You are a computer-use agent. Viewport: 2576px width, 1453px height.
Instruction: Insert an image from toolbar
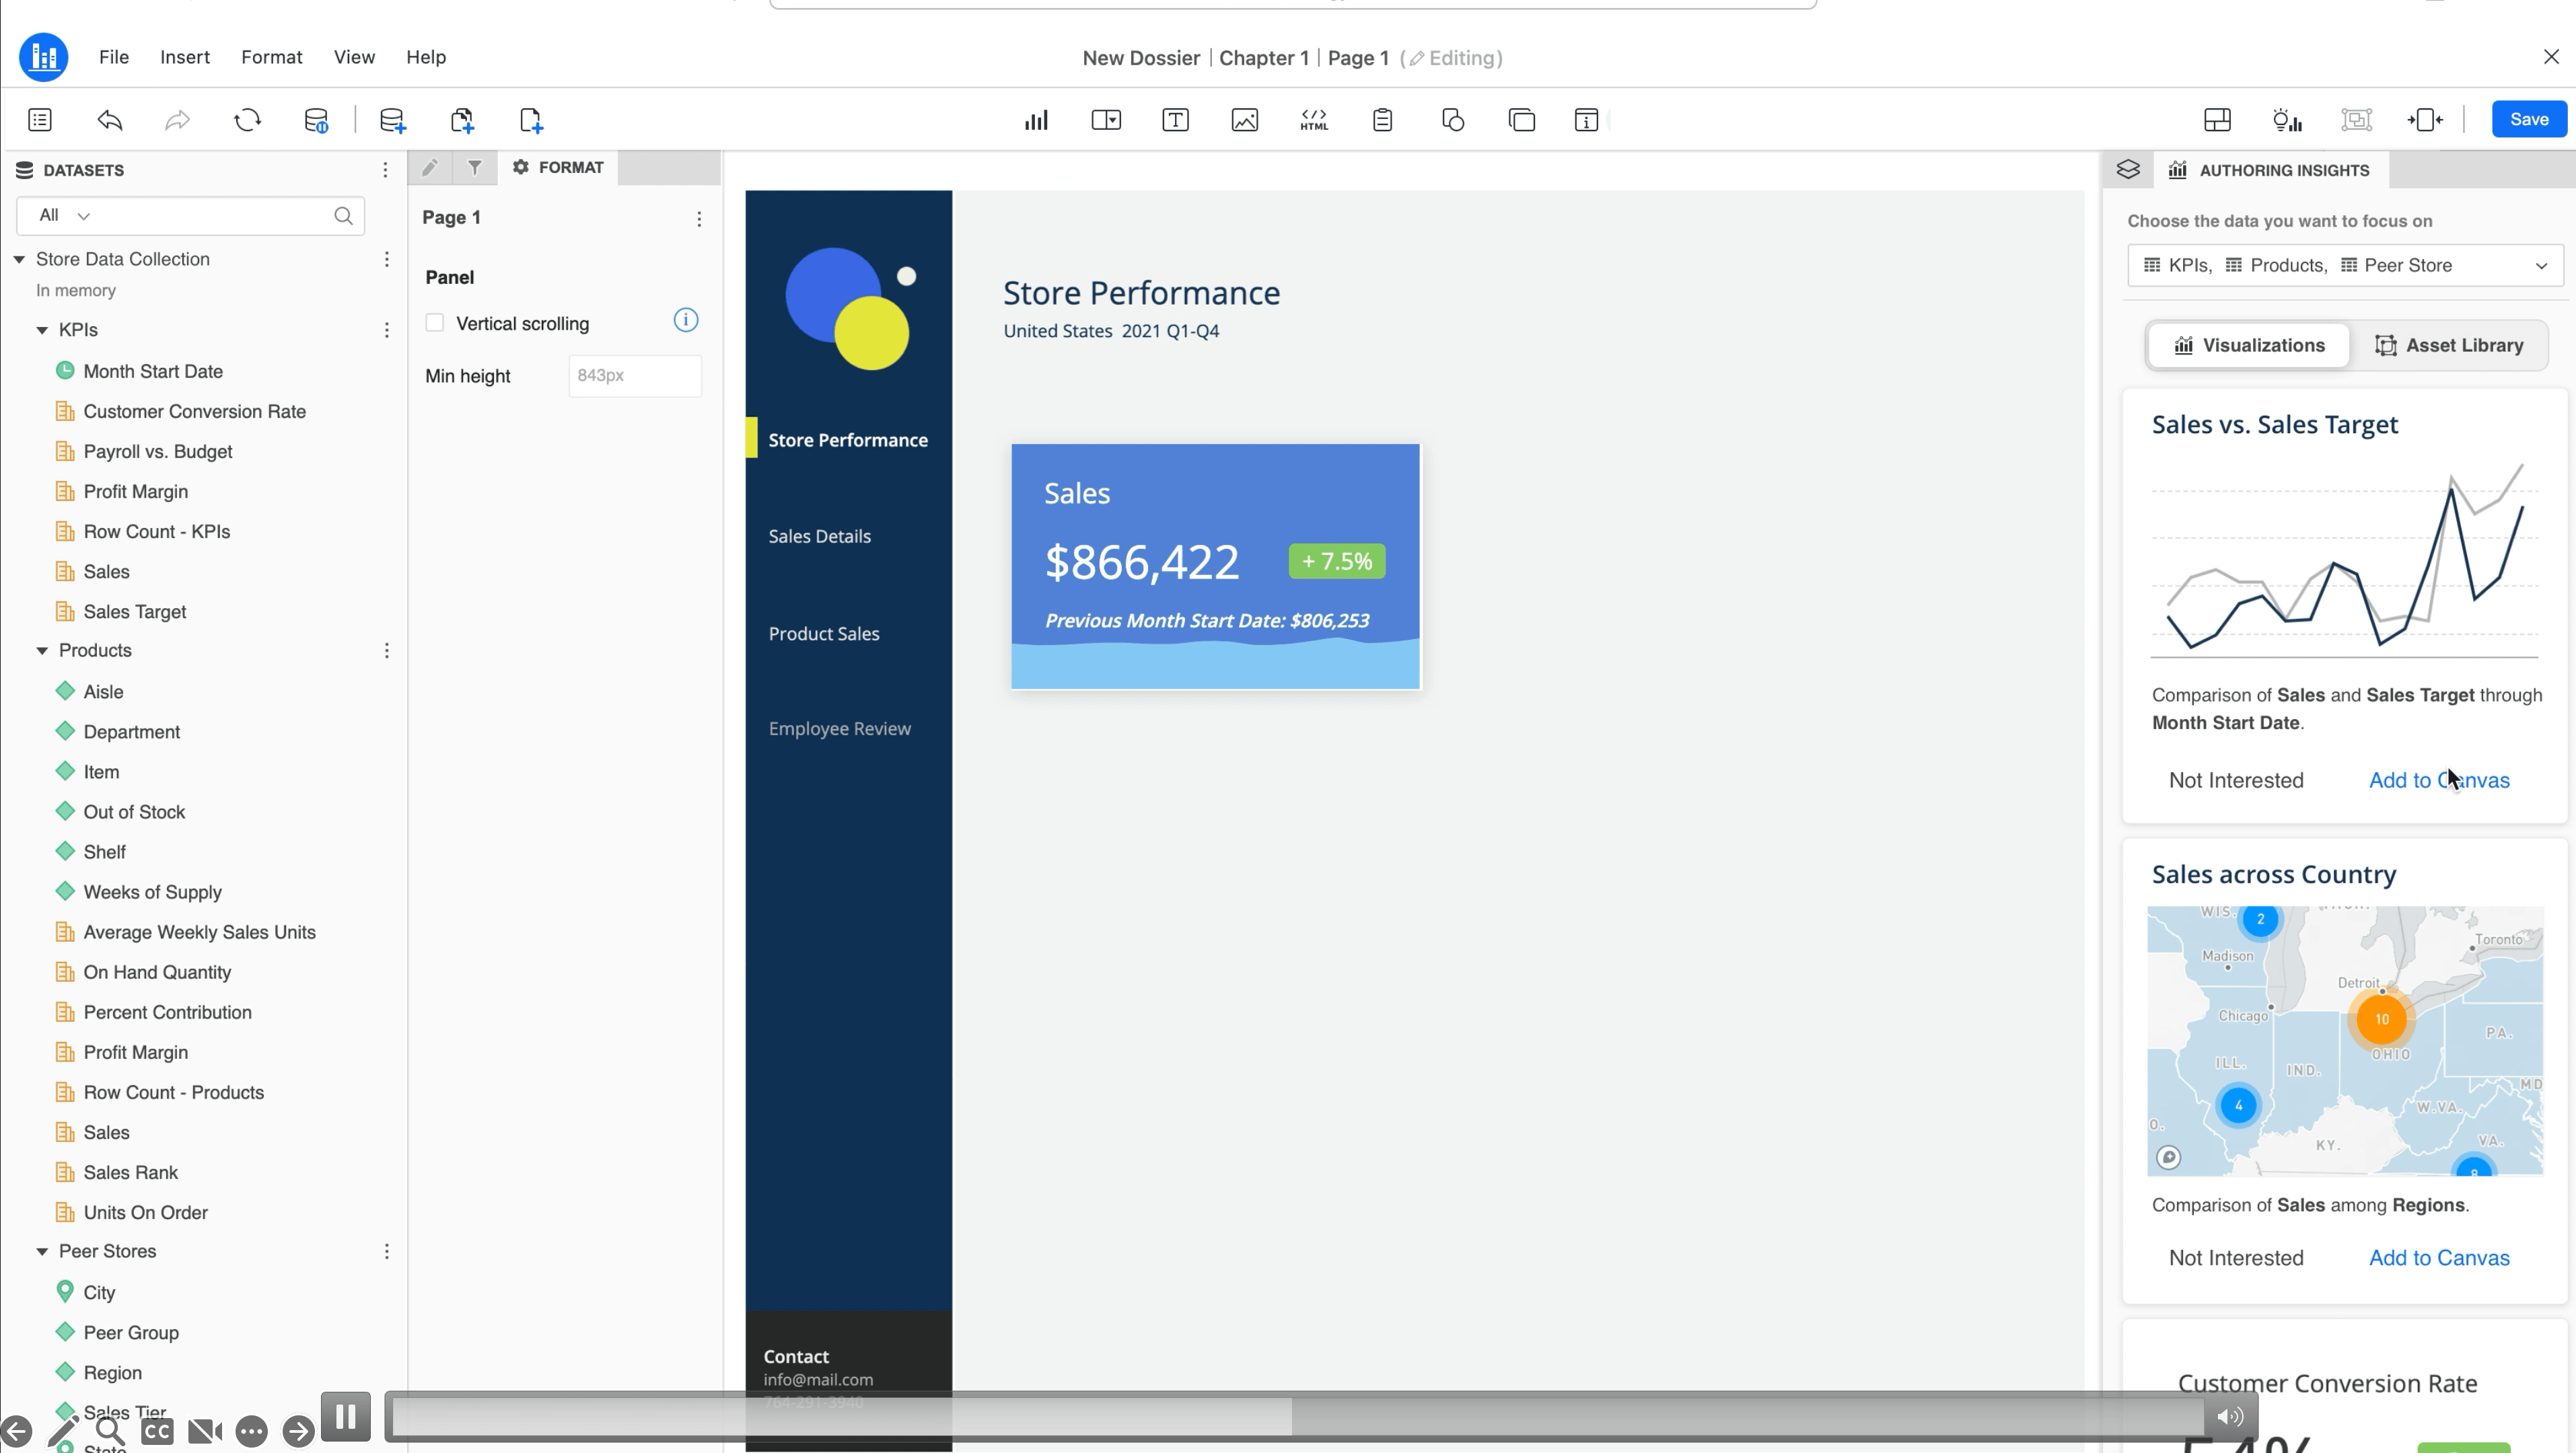(1244, 120)
